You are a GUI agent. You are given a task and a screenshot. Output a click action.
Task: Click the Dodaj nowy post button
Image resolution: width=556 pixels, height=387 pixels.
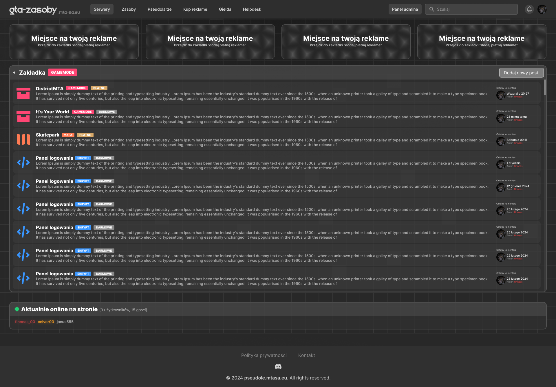521,73
